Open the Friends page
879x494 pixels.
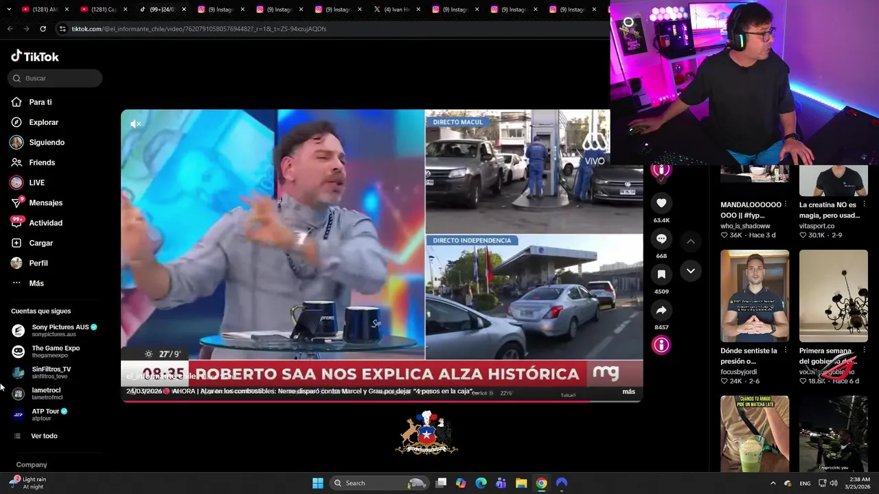click(x=33, y=163)
